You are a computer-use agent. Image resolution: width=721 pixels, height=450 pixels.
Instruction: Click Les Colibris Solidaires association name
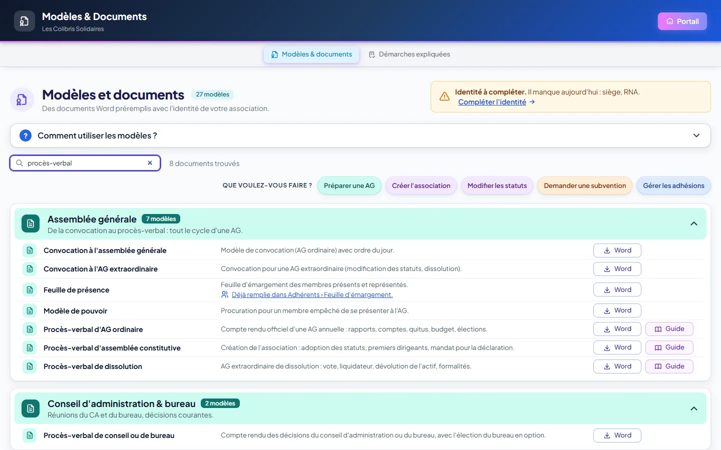click(x=73, y=29)
